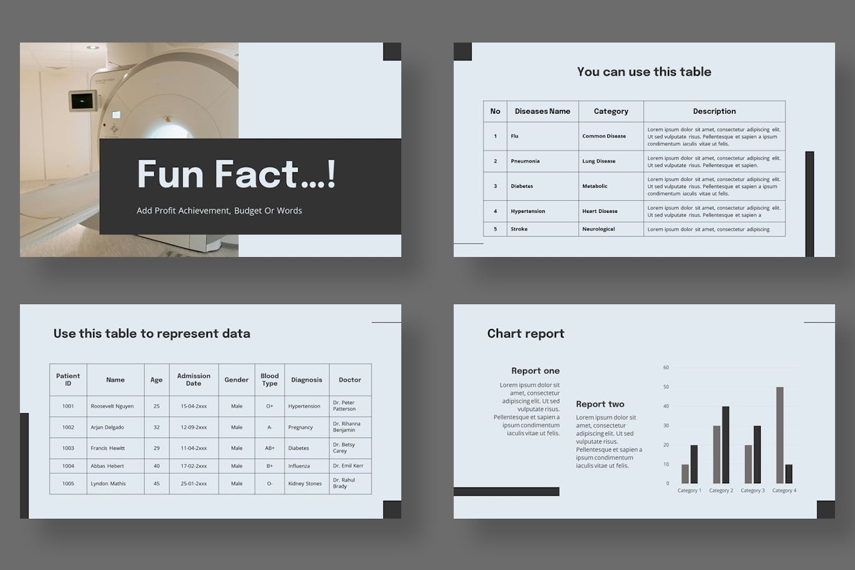Select the 'Lyndon Mathis' name cell

(x=115, y=484)
